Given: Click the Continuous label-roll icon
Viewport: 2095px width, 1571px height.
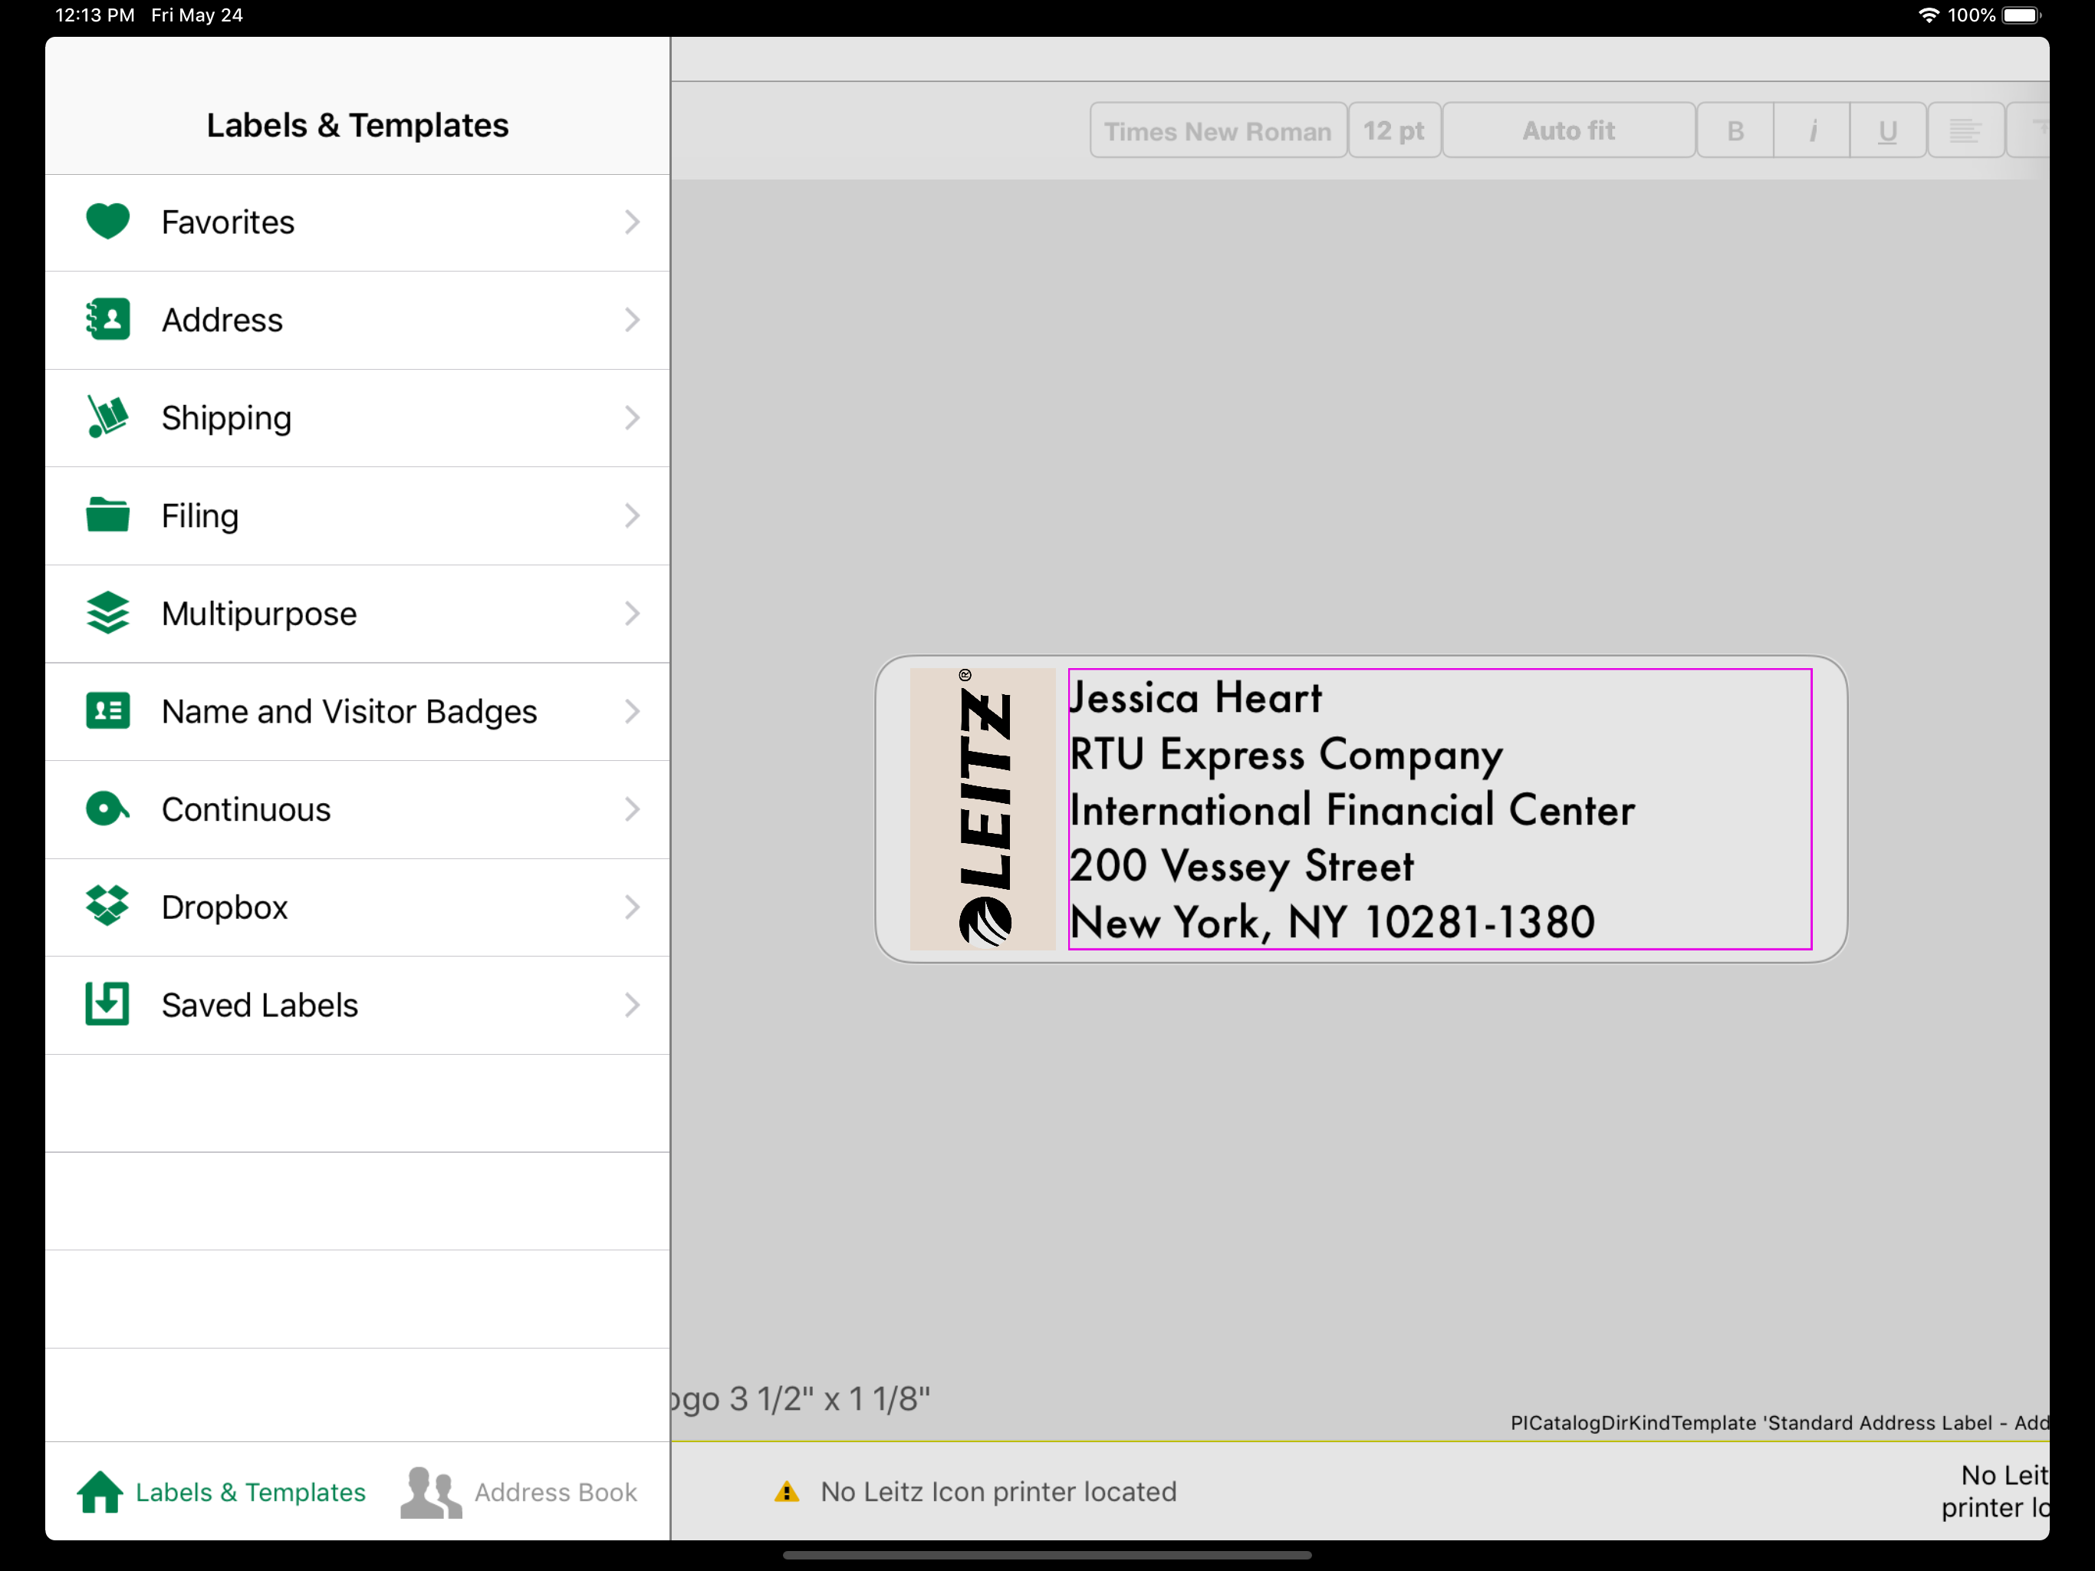Looking at the screenshot, I should (107, 809).
